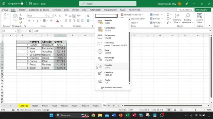Toggle bold N formatting
The image size is (213, 119).
point(29,20)
